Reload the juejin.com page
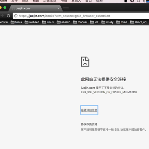 click(9, 16)
